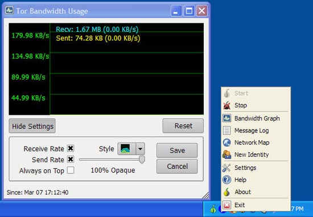Minimize the Tor Bandwidth Usage window
Image resolution: width=313 pixels, height=217 pixels.
(176, 11)
